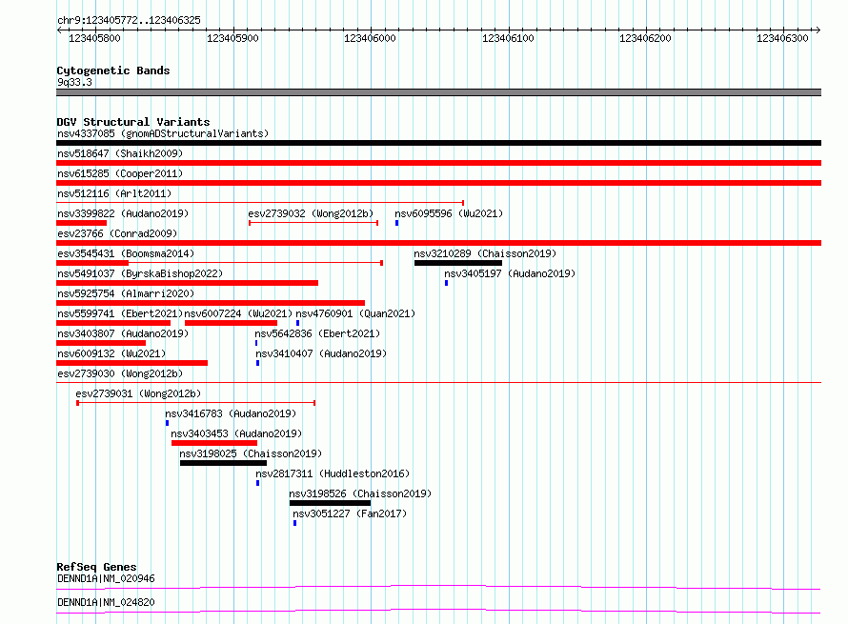This screenshot has width=848, height=624.
Task: Click ruler position 123405900
Action: (x=232, y=38)
